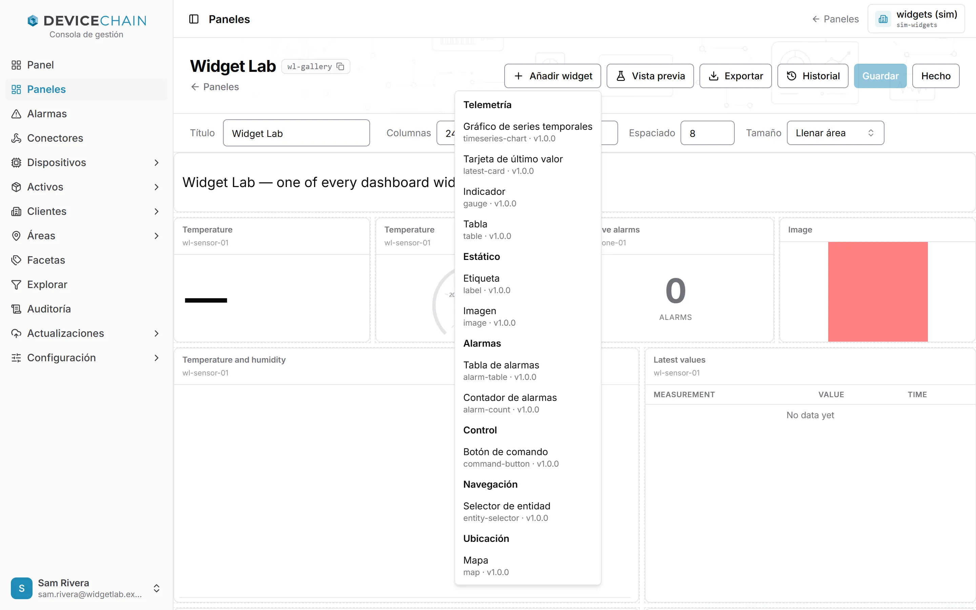Select the Indicador gauge widget
The width and height of the screenshot is (976, 610).
528,197
